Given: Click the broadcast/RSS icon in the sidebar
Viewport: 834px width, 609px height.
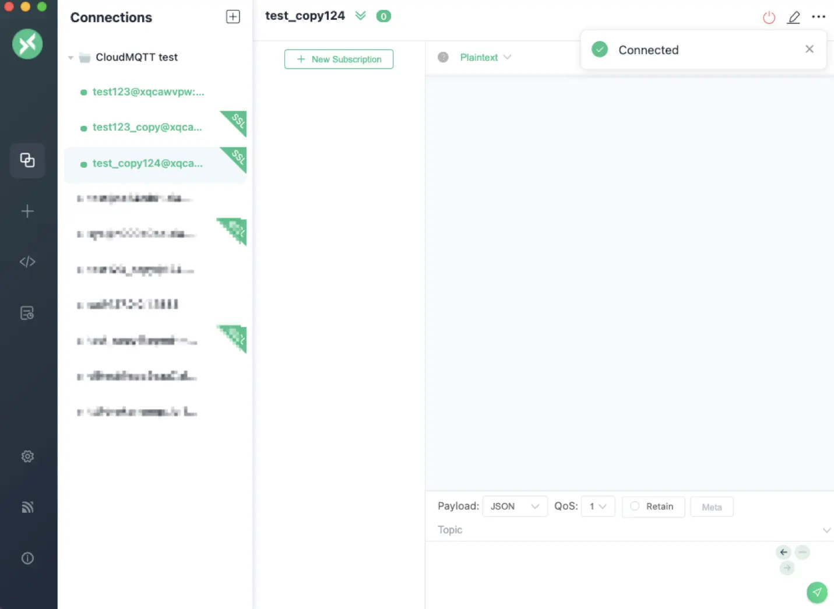Looking at the screenshot, I should click(x=27, y=507).
